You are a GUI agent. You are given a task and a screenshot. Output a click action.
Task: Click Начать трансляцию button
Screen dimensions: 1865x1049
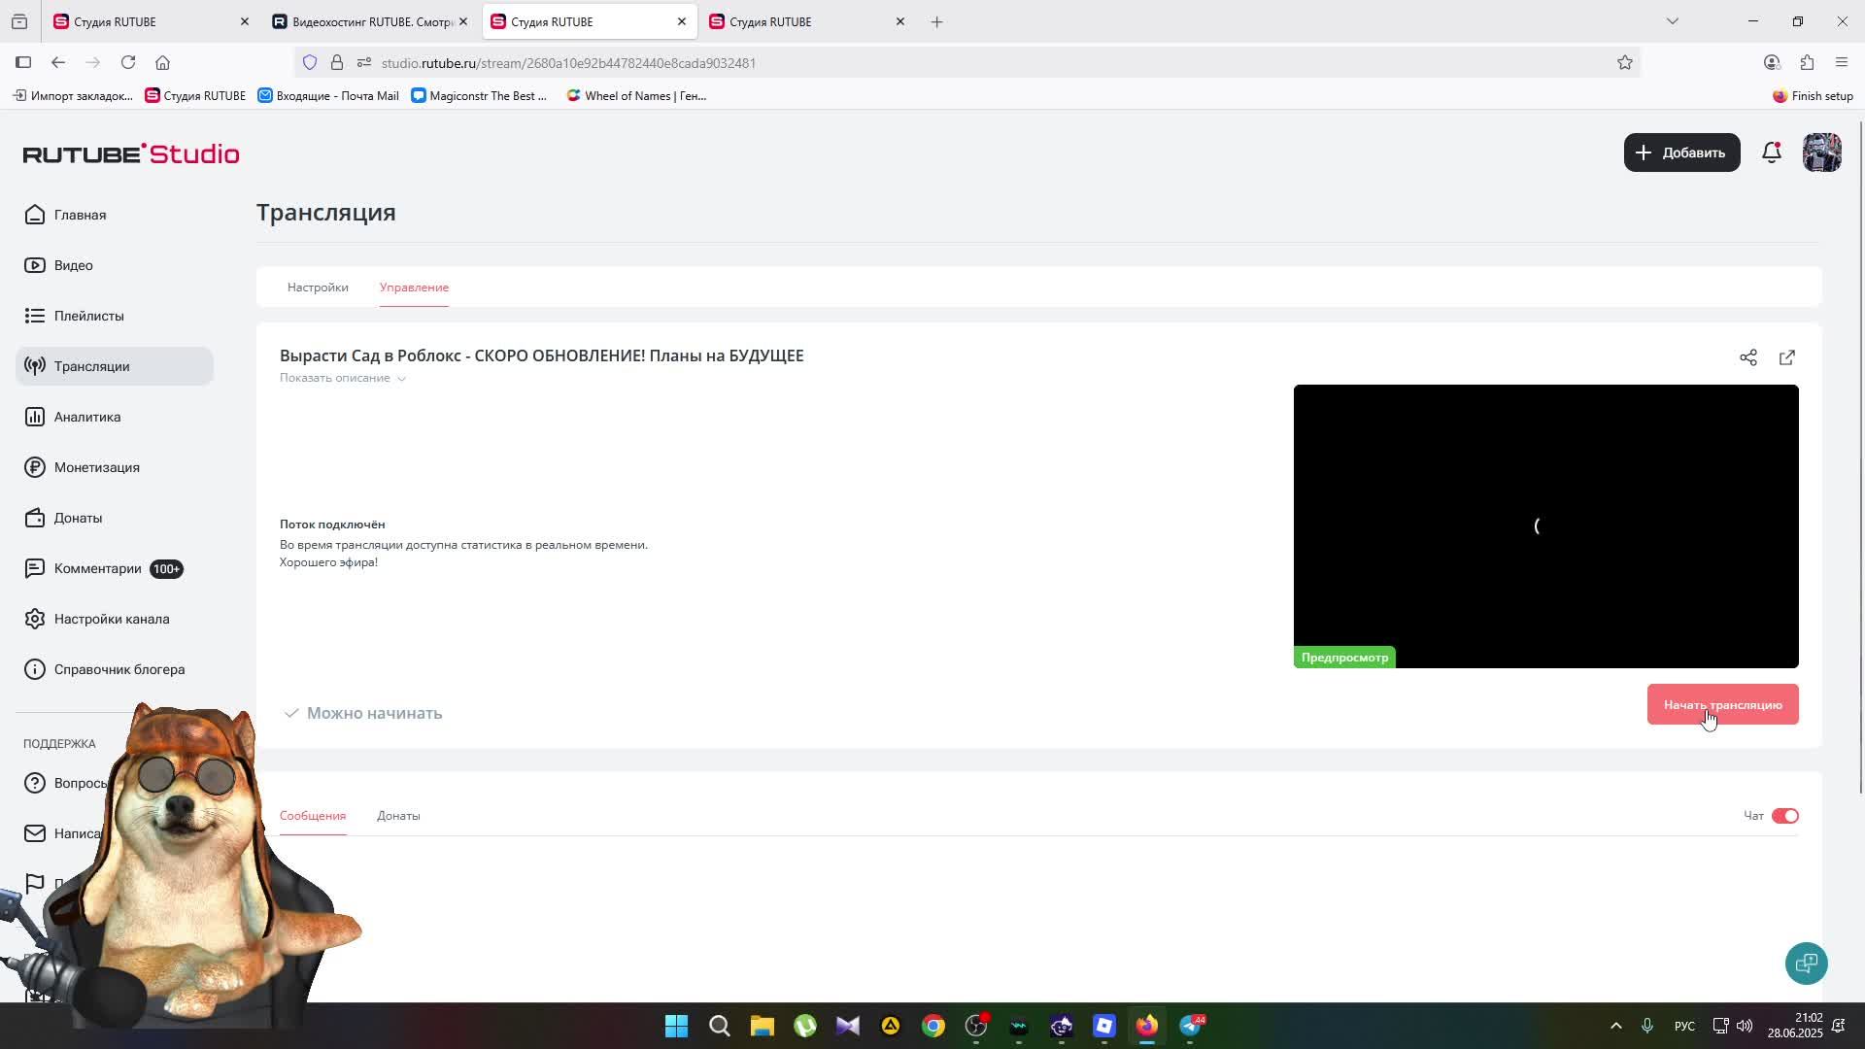coord(1723,704)
